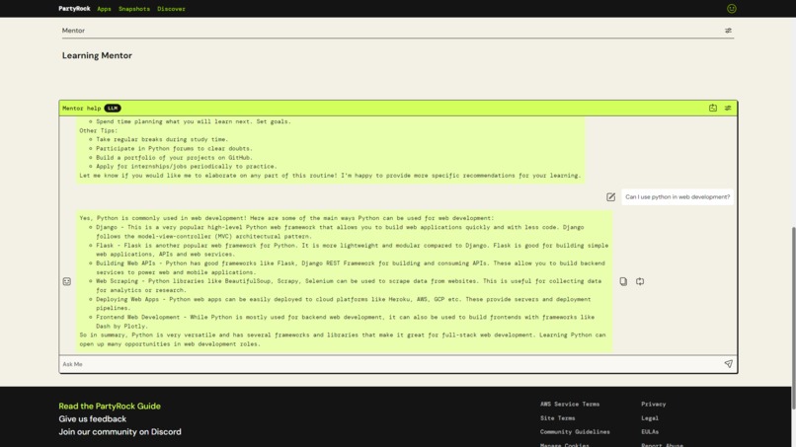Open app settings sliders icon beside Mentor title
The height and width of the screenshot is (447, 796).
coord(728,31)
